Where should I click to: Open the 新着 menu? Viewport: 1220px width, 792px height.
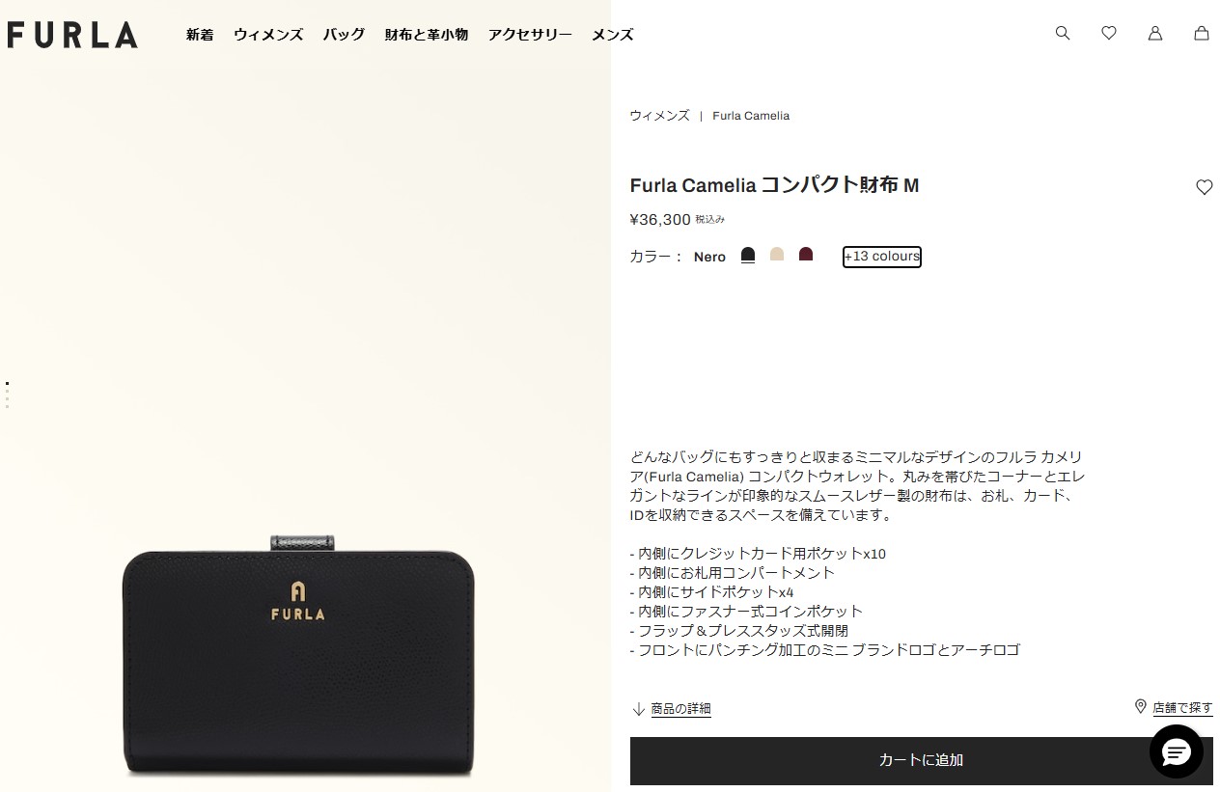(200, 35)
